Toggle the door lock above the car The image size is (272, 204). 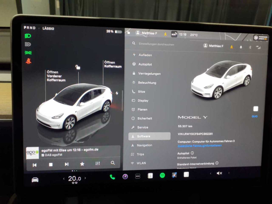tap(78, 67)
